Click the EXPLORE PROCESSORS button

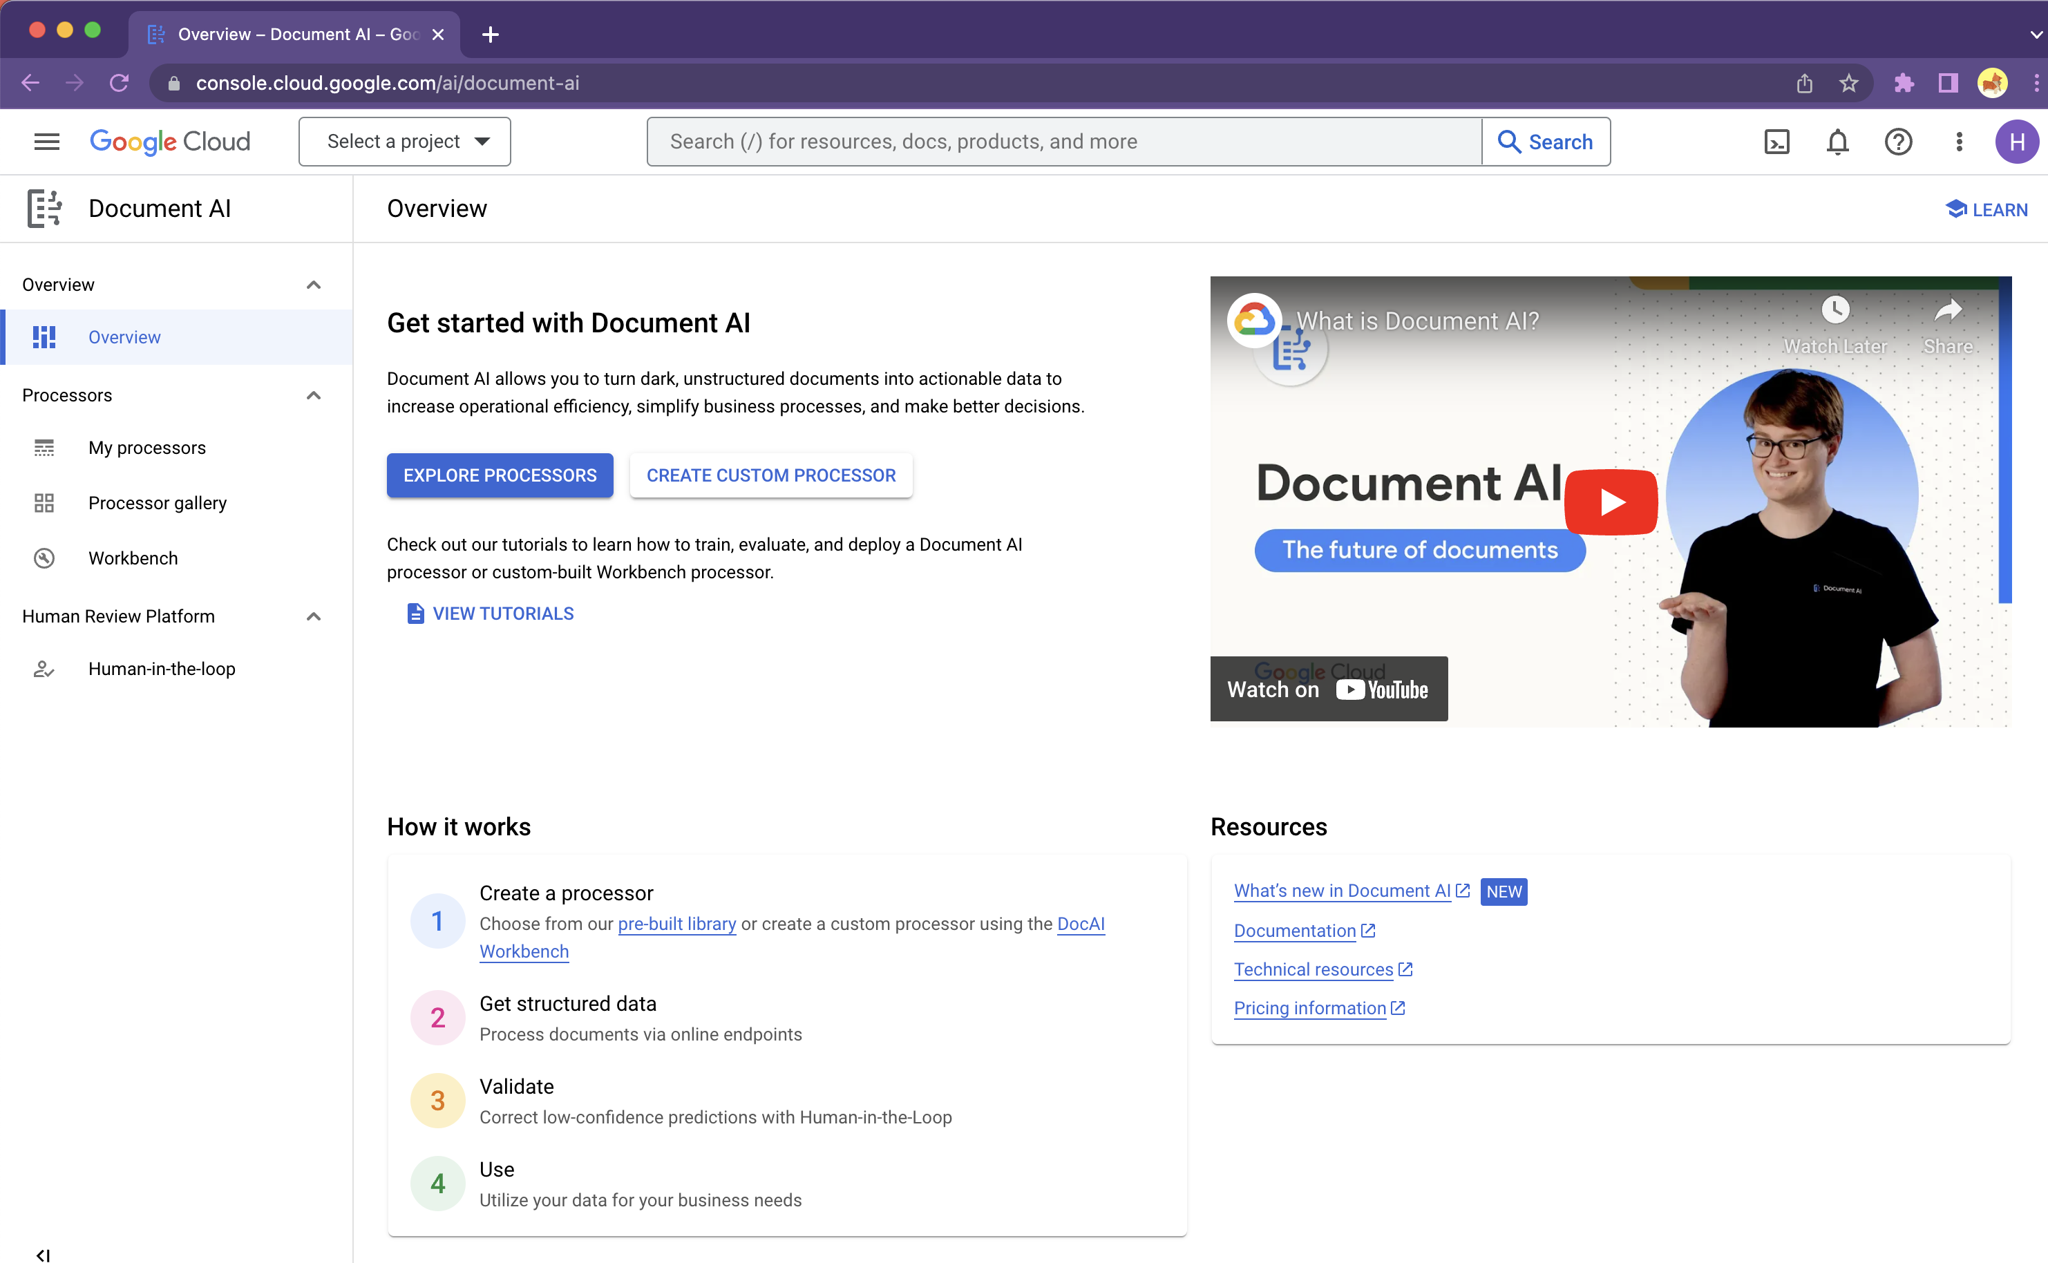tap(500, 475)
